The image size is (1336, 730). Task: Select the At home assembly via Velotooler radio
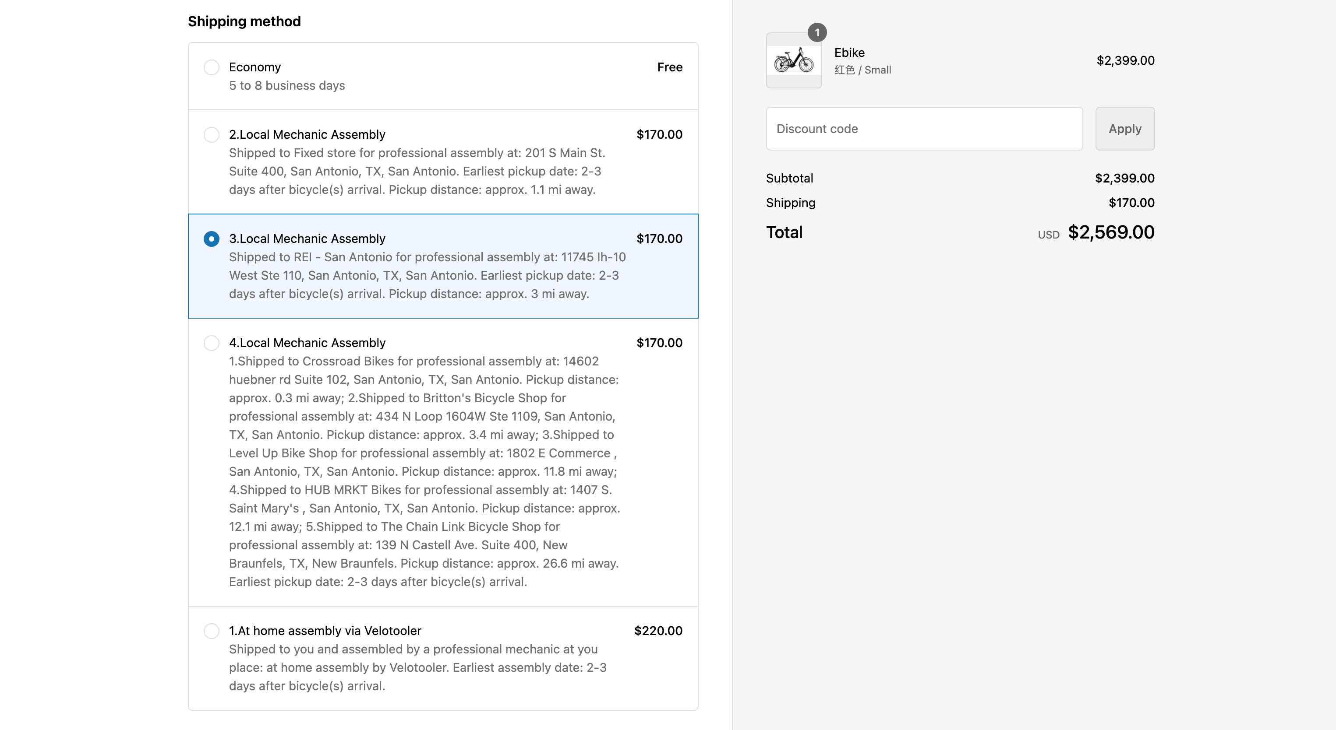tap(211, 631)
